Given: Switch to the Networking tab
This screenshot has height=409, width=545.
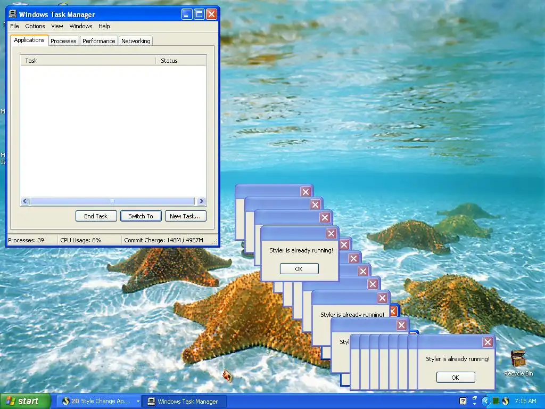Looking at the screenshot, I should (x=136, y=41).
